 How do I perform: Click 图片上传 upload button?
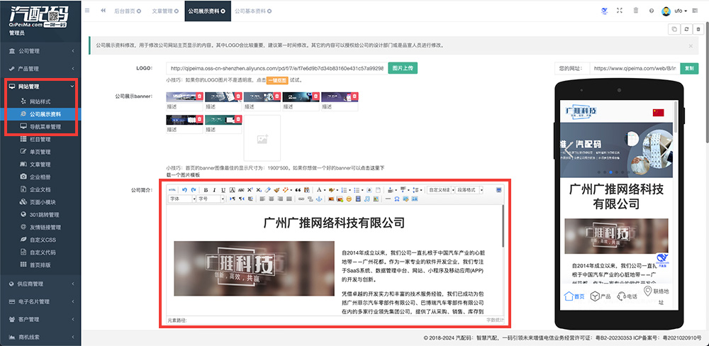(x=403, y=68)
